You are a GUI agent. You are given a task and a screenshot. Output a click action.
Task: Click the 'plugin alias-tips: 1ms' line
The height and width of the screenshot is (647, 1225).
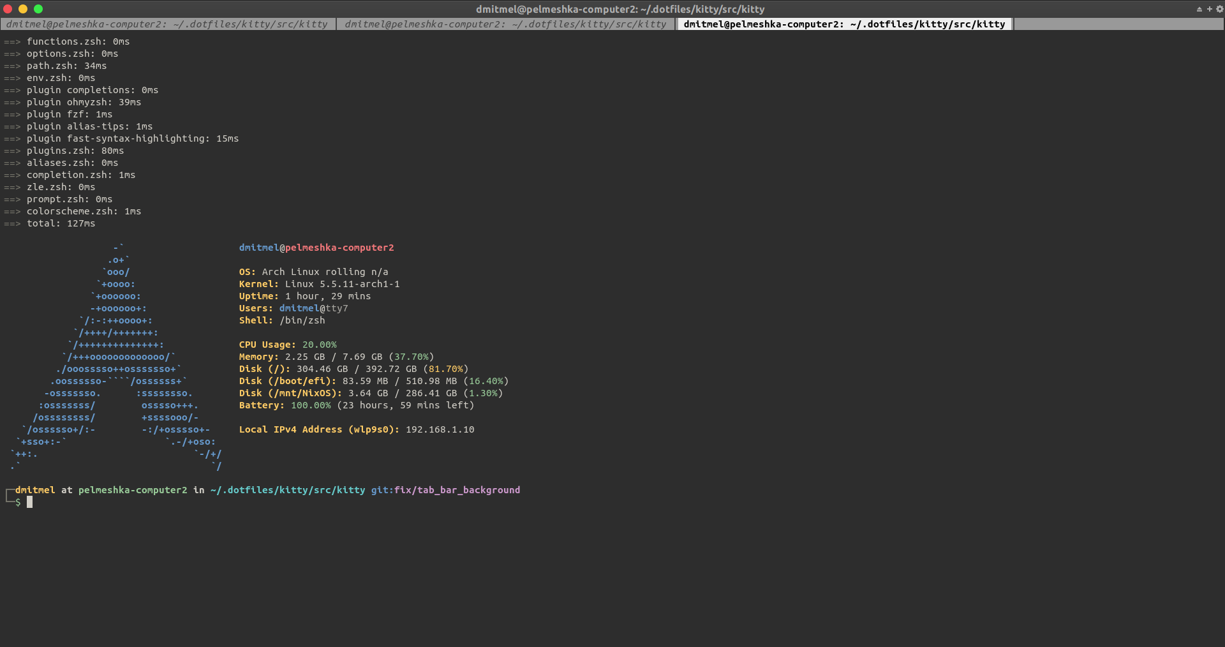[78, 126]
